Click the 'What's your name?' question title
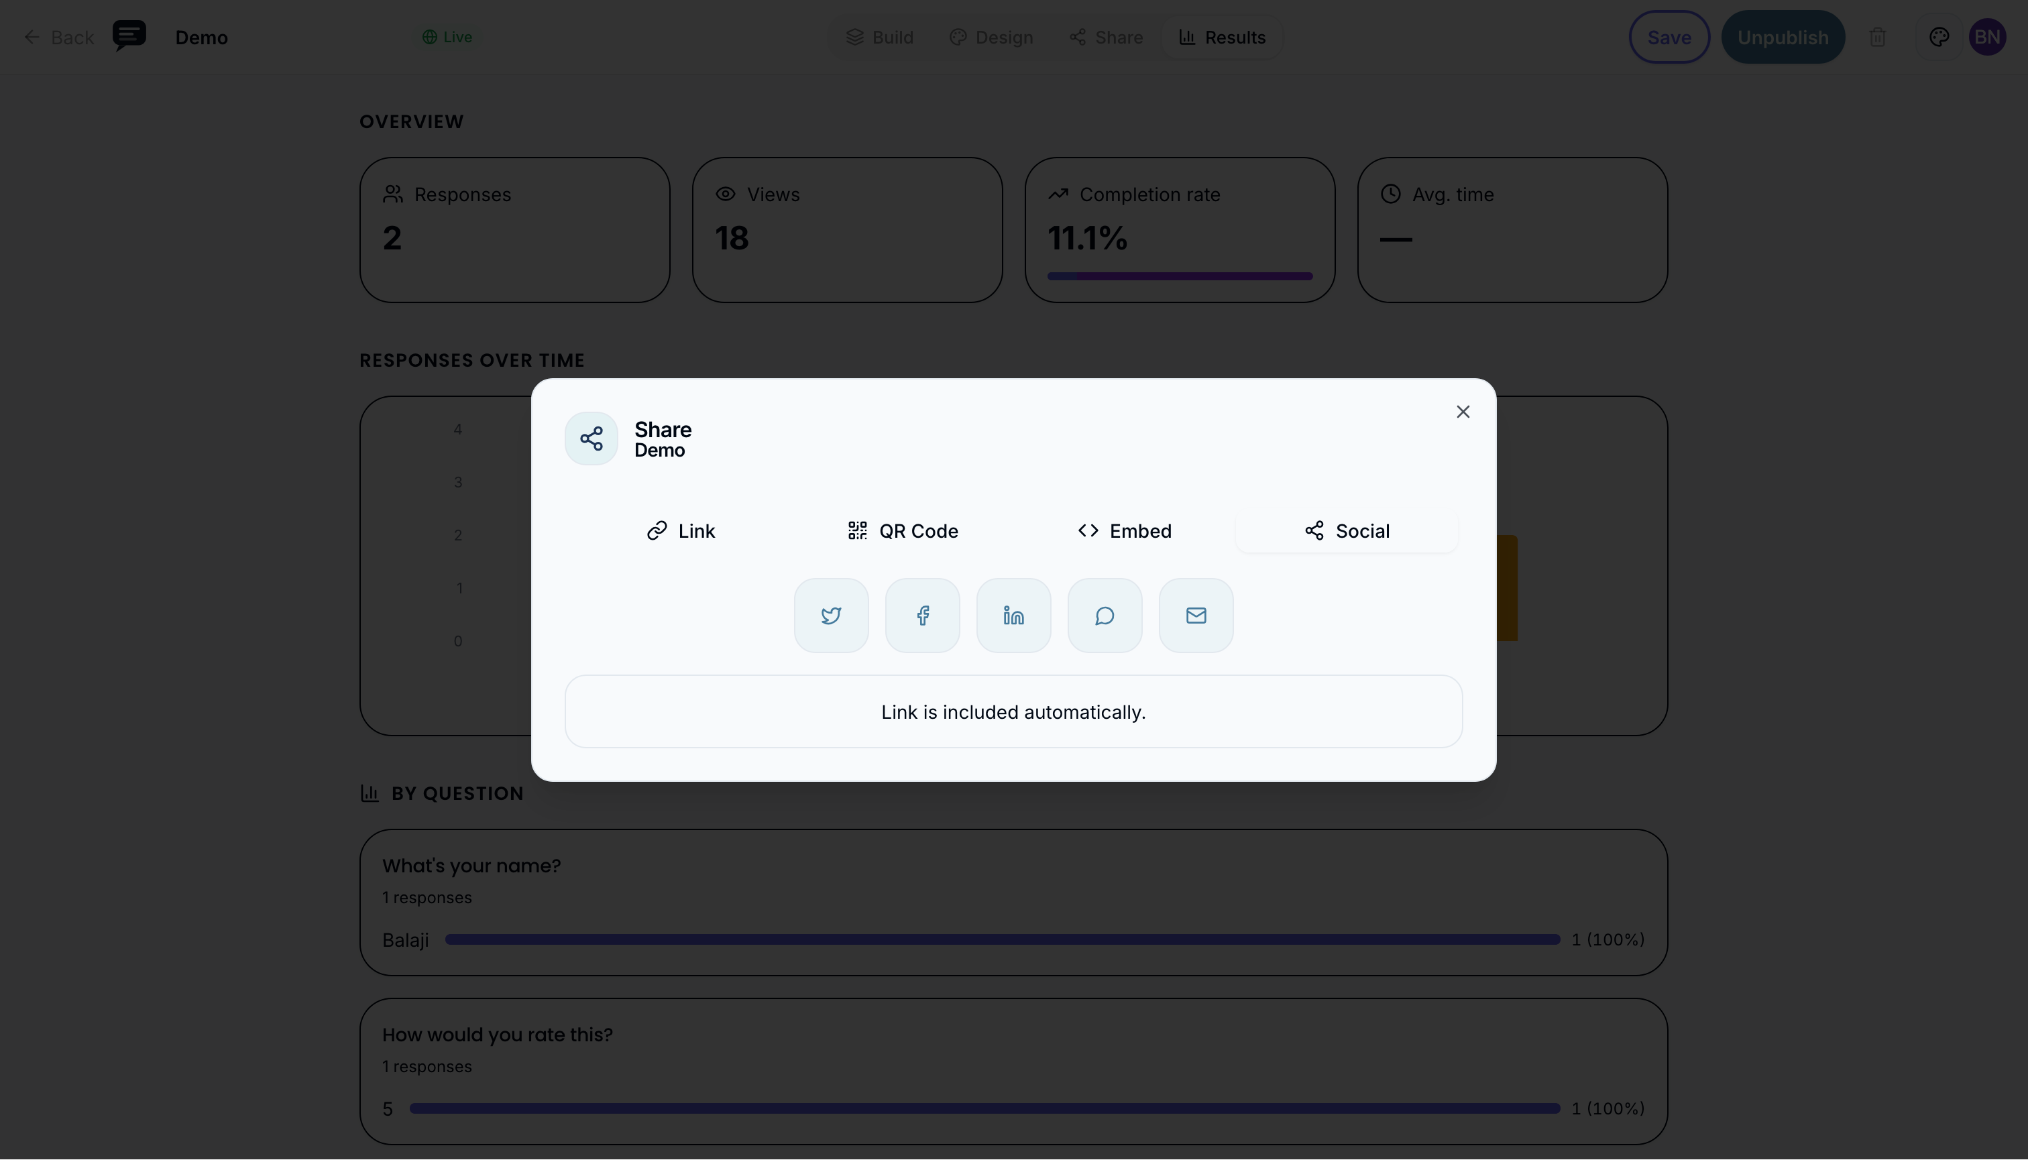 tap(471, 866)
